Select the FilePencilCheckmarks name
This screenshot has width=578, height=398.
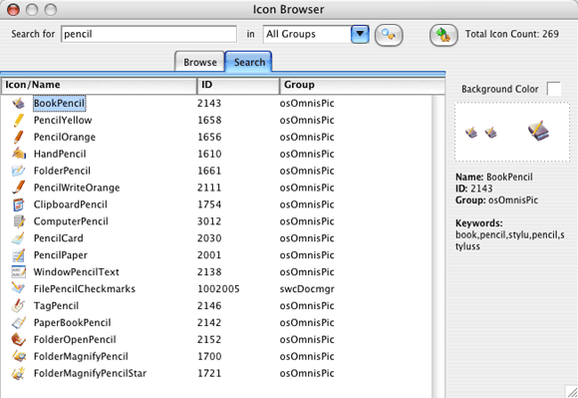pos(85,289)
